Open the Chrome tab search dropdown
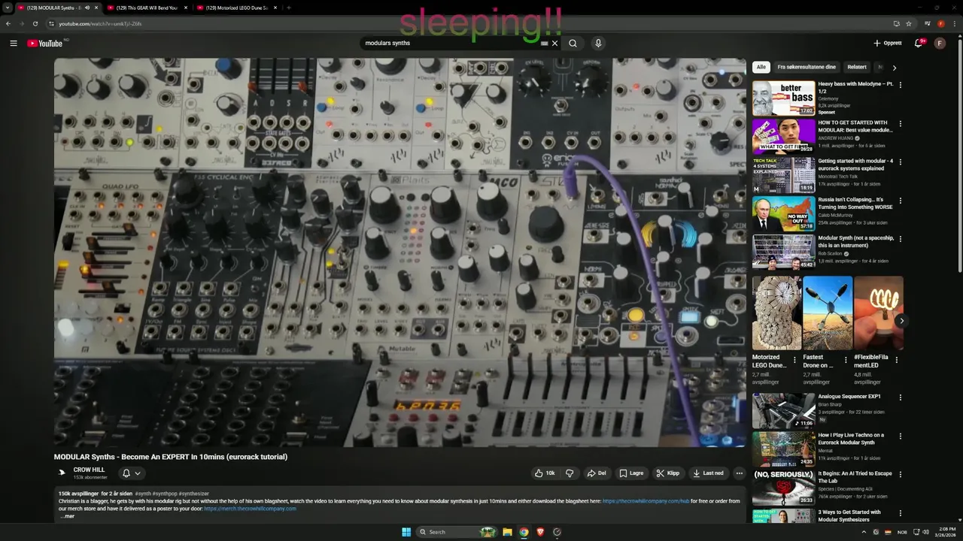Viewport: 963px width, 541px height. pyautogui.click(x=8, y=8)
